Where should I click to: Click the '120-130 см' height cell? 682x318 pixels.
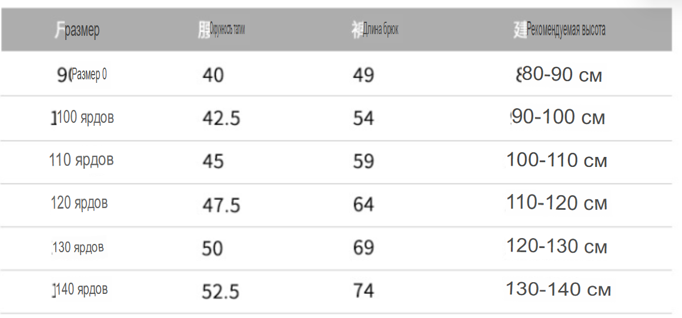(x=557, y=247)
